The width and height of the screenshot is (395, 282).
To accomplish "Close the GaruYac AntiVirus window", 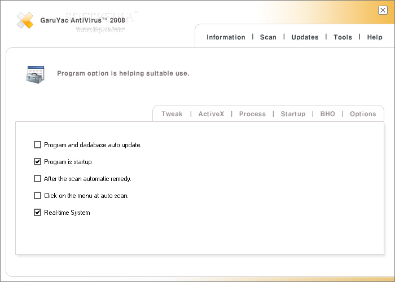I will pos(383,10).
